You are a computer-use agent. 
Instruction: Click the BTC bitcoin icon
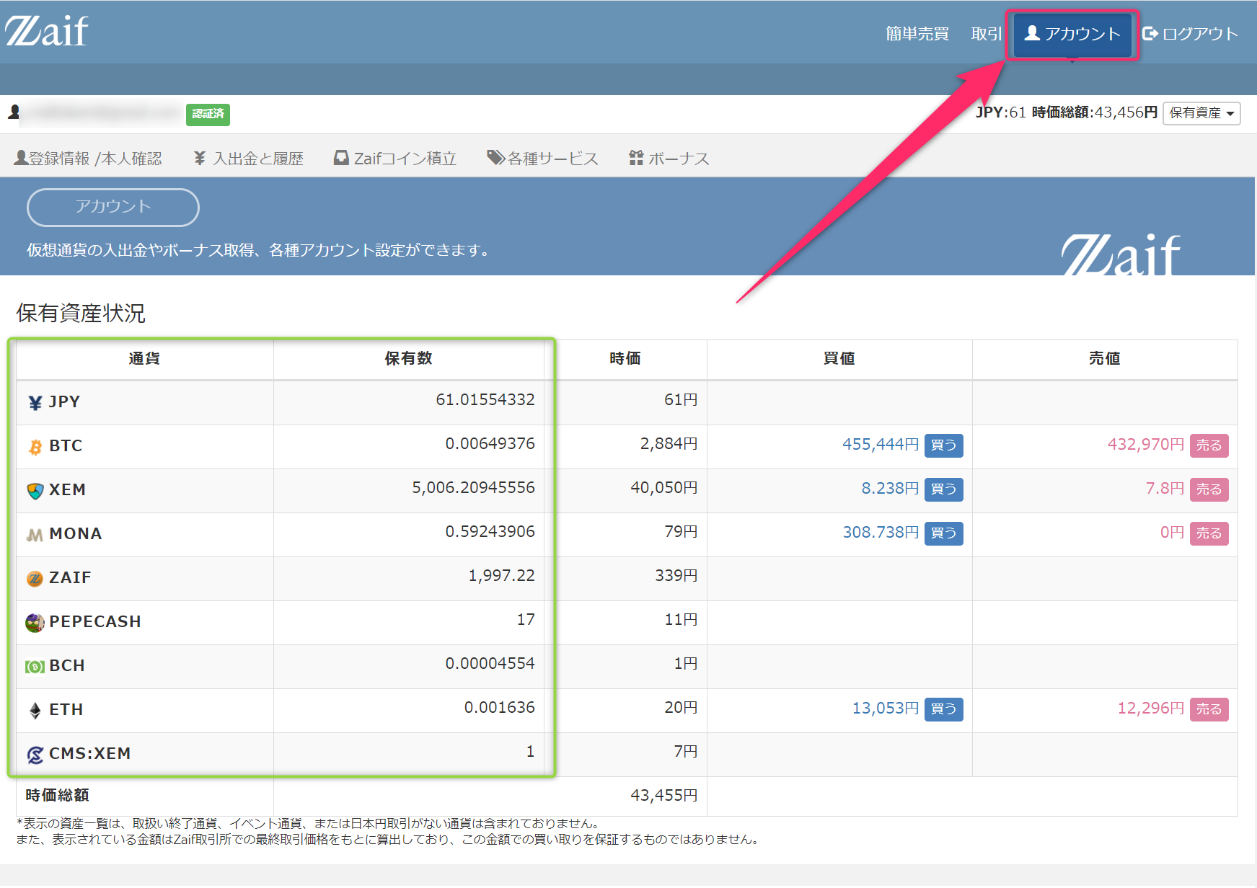35,447
